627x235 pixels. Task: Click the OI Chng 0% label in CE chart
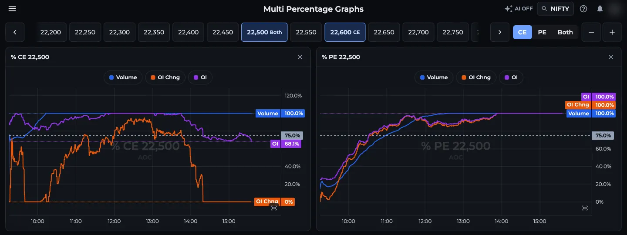pos(274,202)
